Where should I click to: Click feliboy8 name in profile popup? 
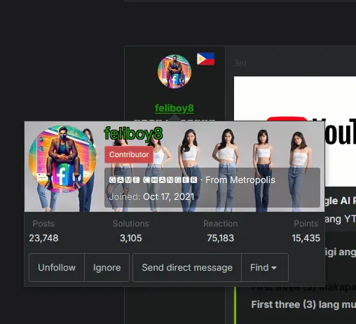(133, 134)
